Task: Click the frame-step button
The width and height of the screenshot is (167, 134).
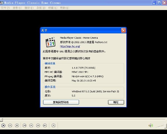Action: point(53,125)
